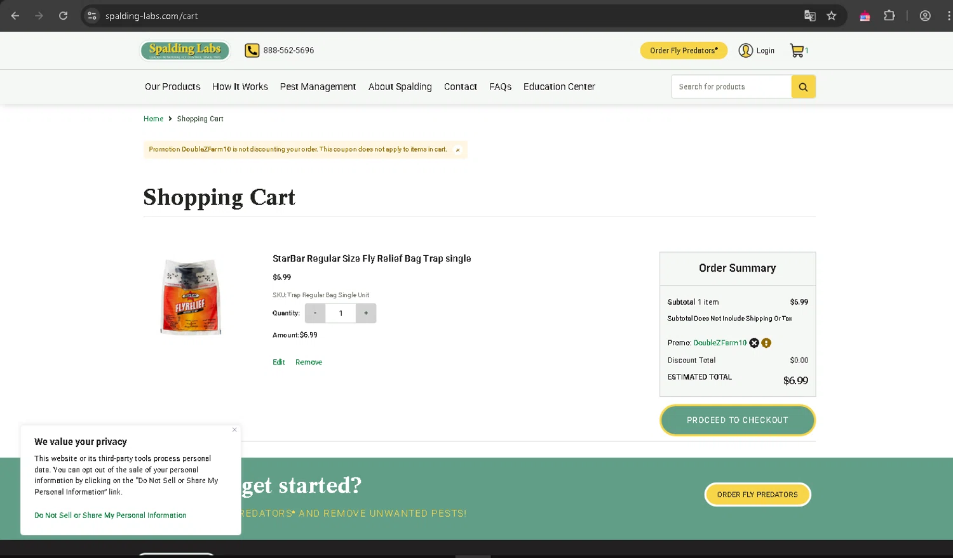
Task: Open the browser extensions puzzle icon
Action: pyautogui.click(x=889, y=16)
